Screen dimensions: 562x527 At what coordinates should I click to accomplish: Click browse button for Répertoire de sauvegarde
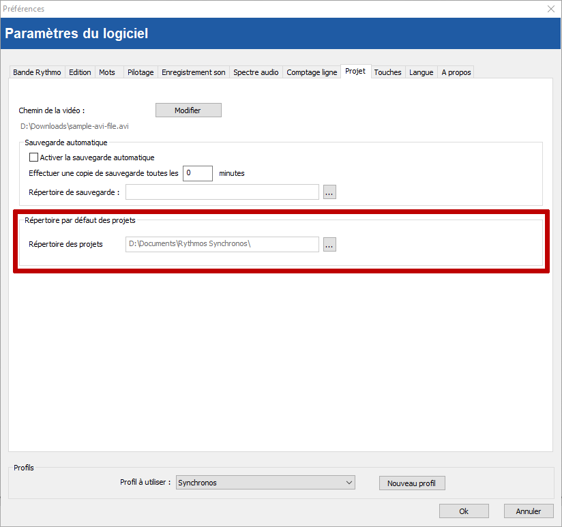click(329, 192)
